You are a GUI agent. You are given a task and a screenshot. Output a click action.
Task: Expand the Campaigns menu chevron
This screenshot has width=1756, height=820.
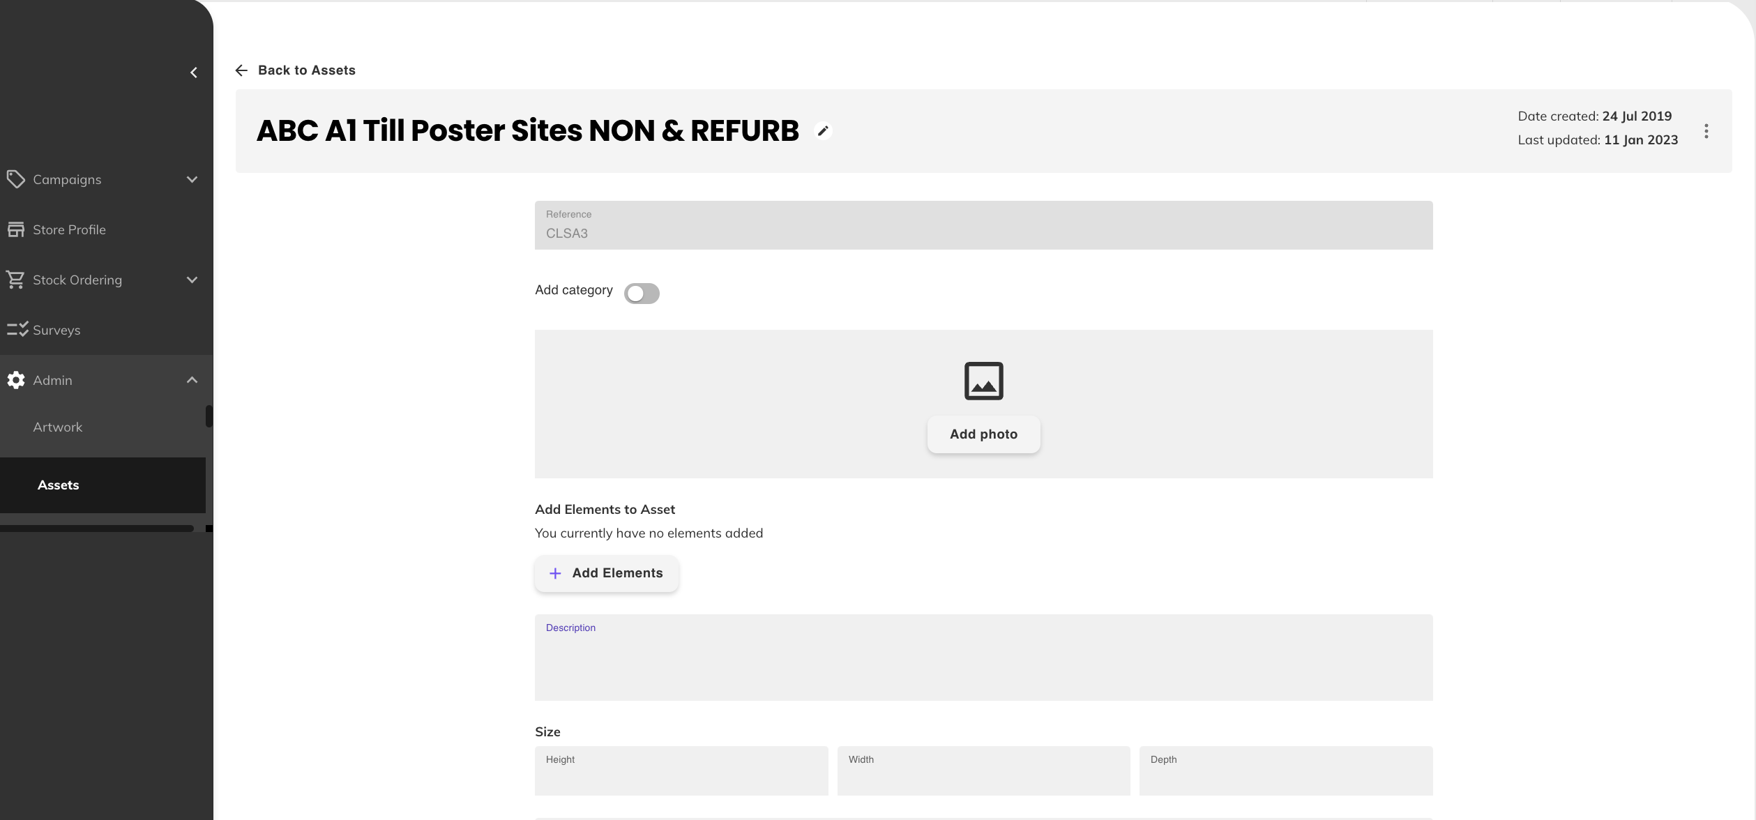pos(192,179)
